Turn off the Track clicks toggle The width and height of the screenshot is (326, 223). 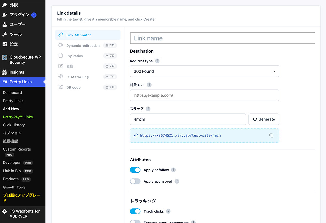point(135,211)
